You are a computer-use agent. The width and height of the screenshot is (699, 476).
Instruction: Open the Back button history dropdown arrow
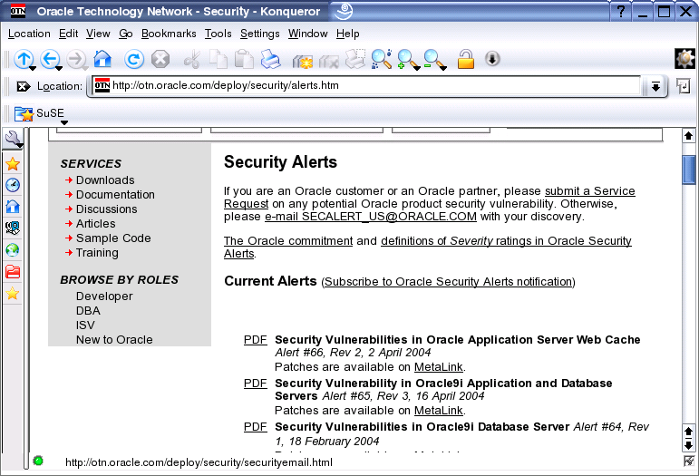59,69
